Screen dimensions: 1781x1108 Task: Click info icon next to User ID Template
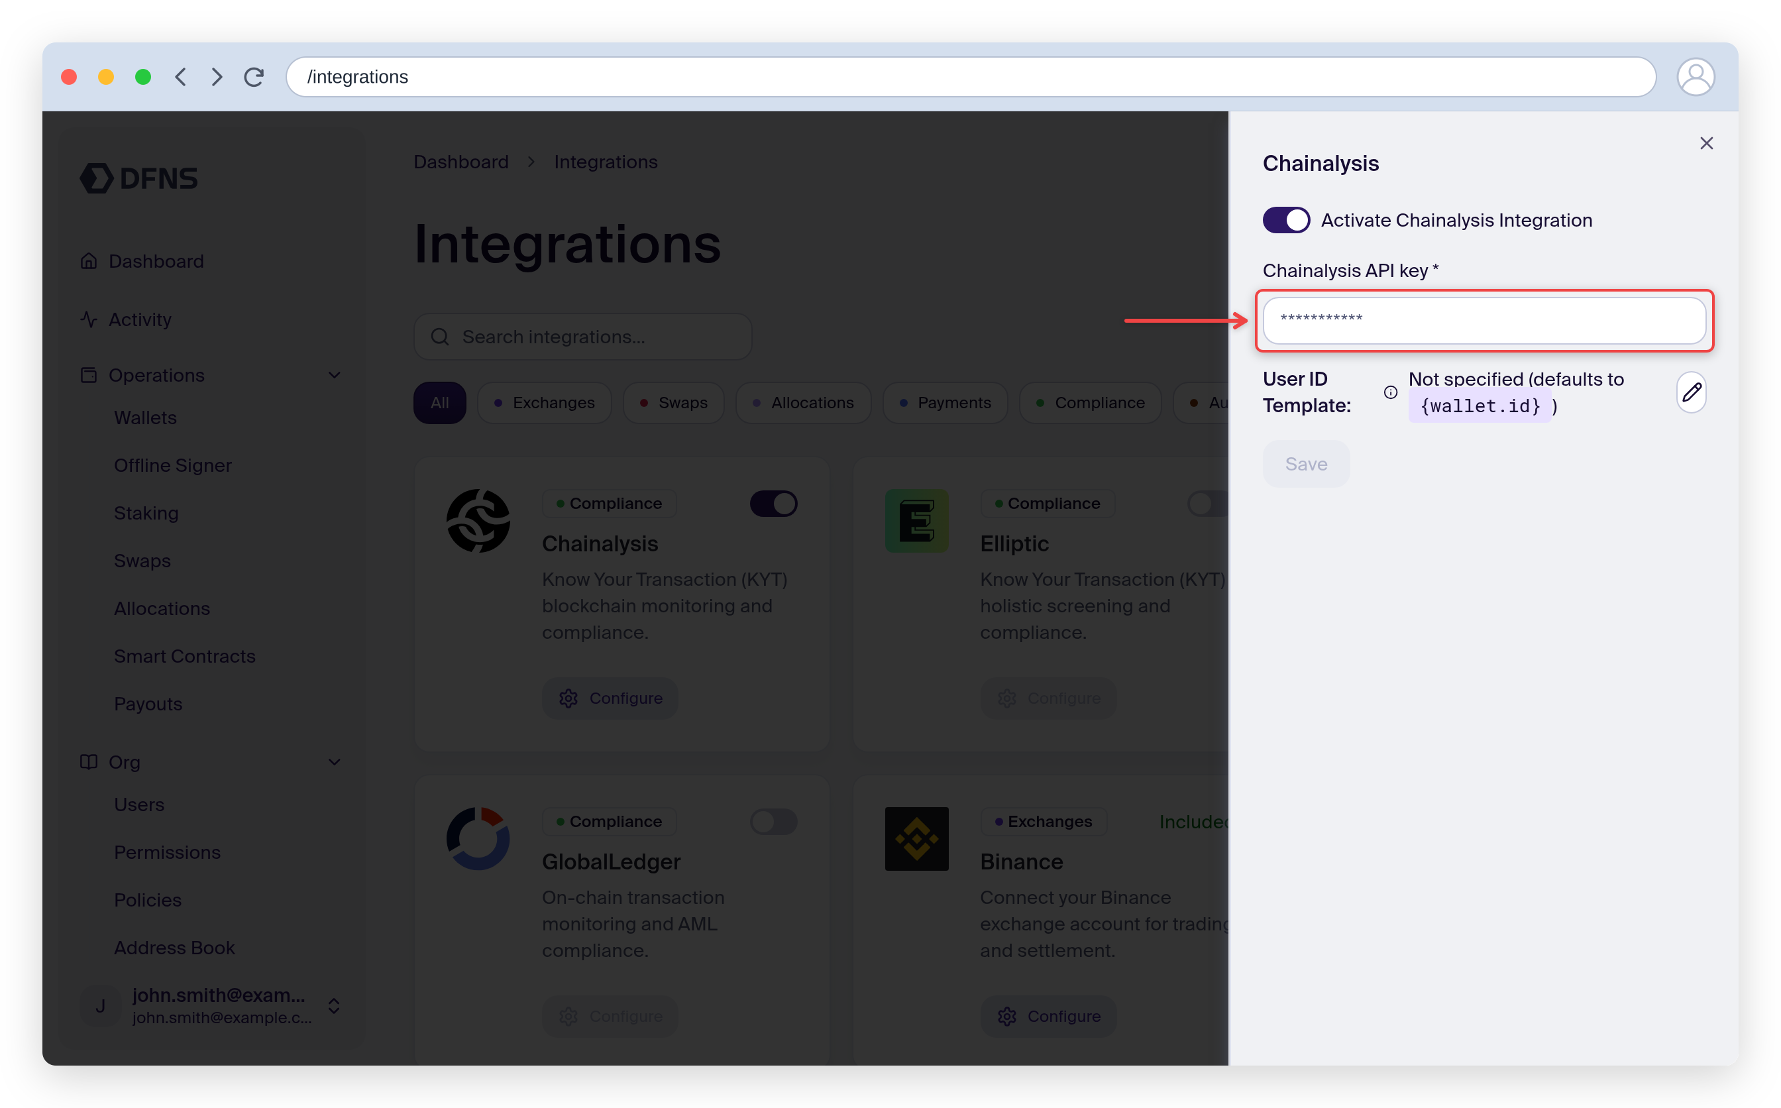click(x=1391, y=393)
